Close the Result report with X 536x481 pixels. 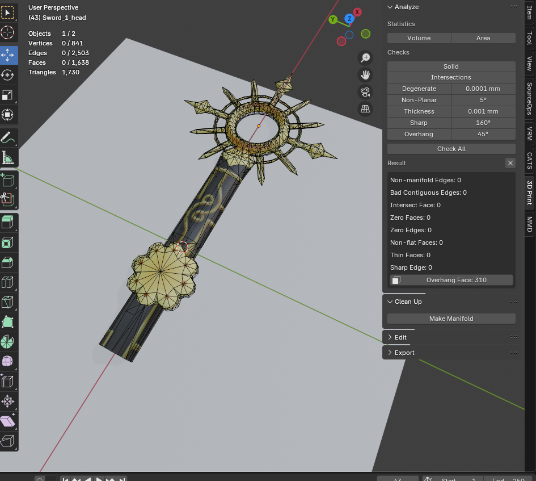click(510, 163)
